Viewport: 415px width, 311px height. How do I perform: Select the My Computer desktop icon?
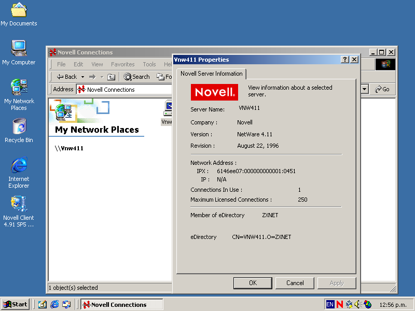[19, 52]
